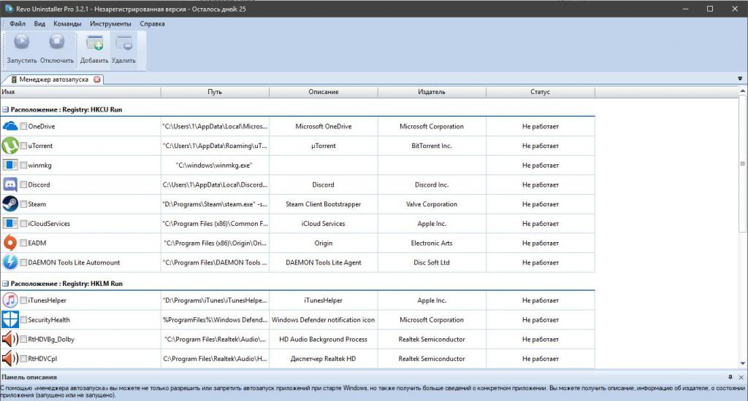The image size is (748, 401).
Task: Close the Панель описания panel
Action: click(741, 377)
